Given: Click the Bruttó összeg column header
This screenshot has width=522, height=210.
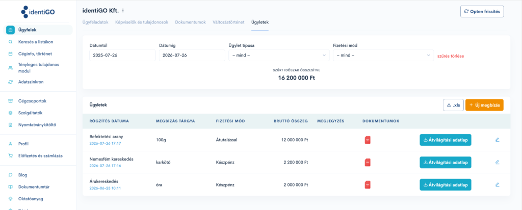Looking at the screenshot, I should tap(291, 121).
